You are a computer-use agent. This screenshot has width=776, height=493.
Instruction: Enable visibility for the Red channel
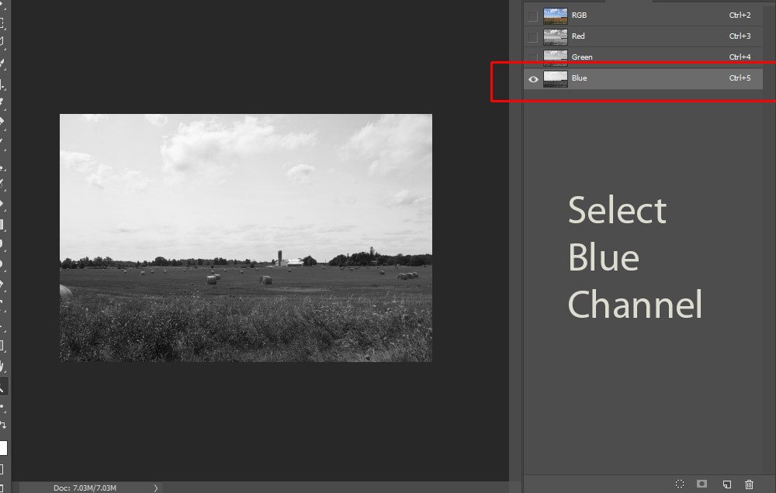coord(532,36)
